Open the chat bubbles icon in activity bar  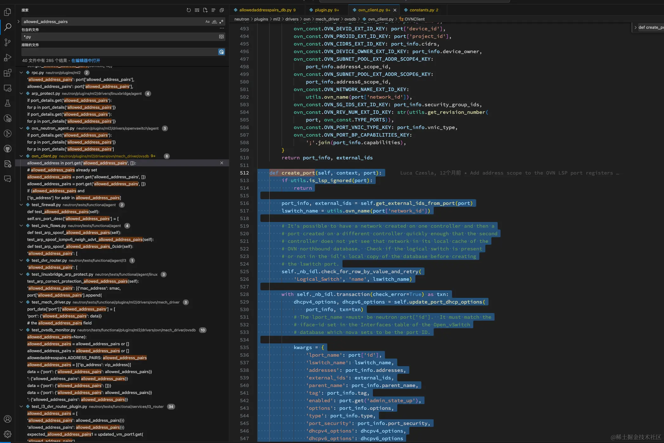pos(8,179)
